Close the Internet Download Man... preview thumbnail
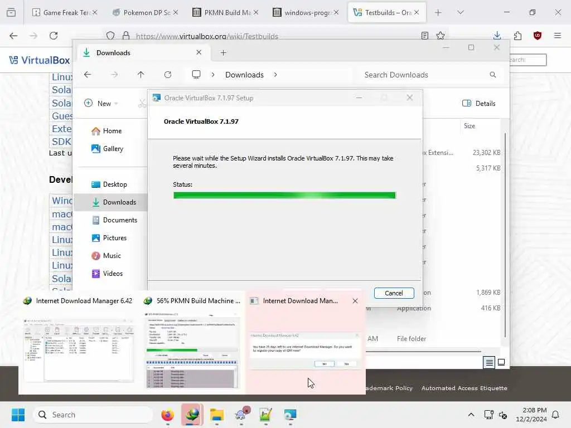The width and height of the screenshot is (571, 428). (355, 301)
